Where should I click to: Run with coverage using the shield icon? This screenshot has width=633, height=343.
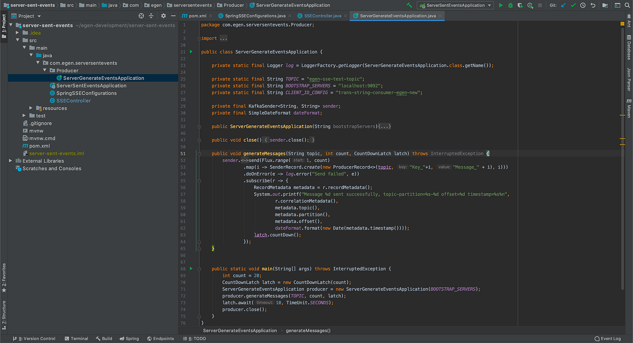(x=520, y=5)
